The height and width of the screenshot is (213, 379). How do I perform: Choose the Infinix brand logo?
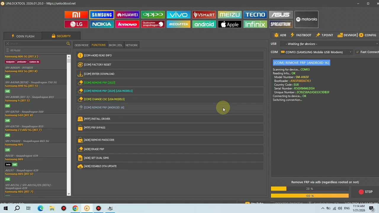pyautogui.click(x=255, y=24)
